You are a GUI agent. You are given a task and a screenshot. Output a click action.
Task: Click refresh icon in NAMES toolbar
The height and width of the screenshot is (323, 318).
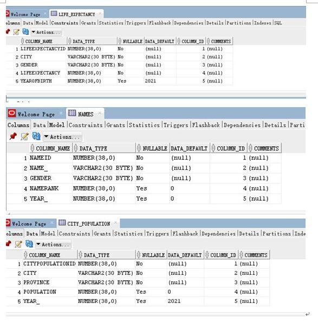(x=36, y=136)
